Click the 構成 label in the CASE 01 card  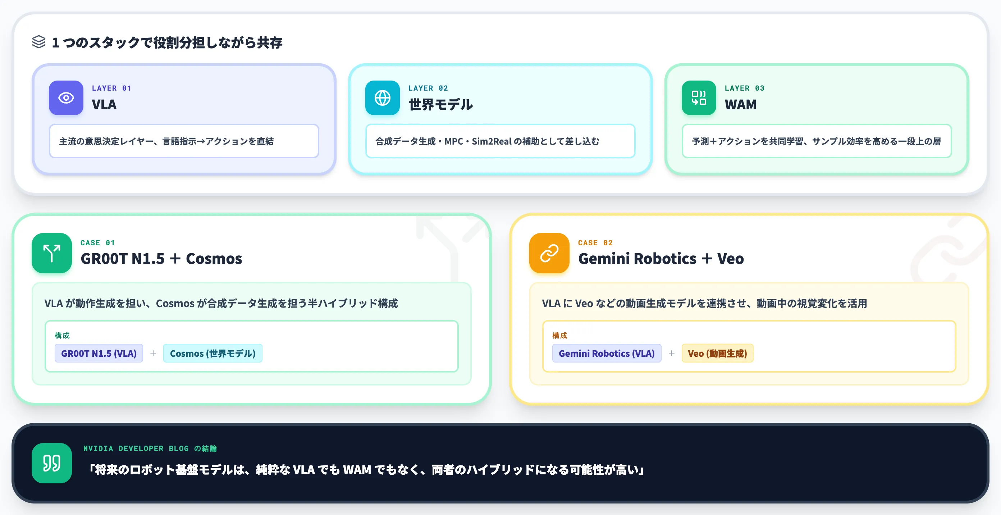[62, 335]
